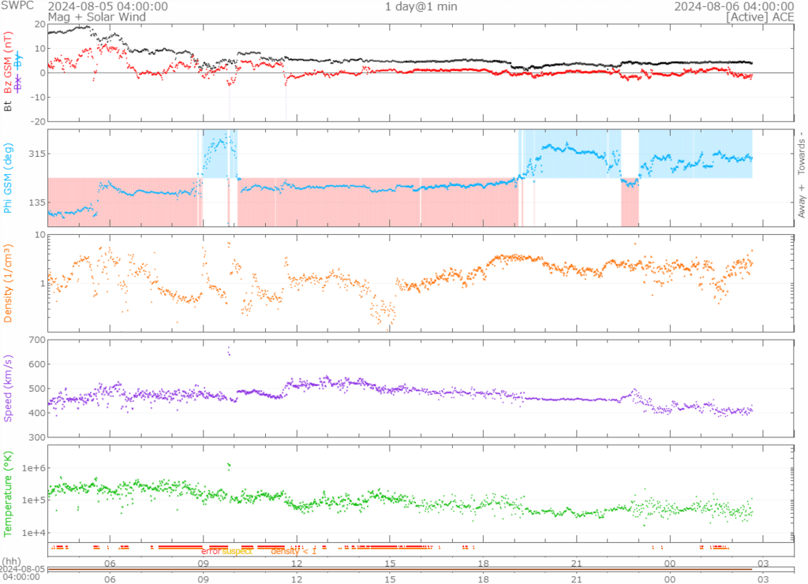Click the 1e+5 tick on Temperature axis
Image resolution: width=808 pixels, height=584 pixels.
pos(33,500)
